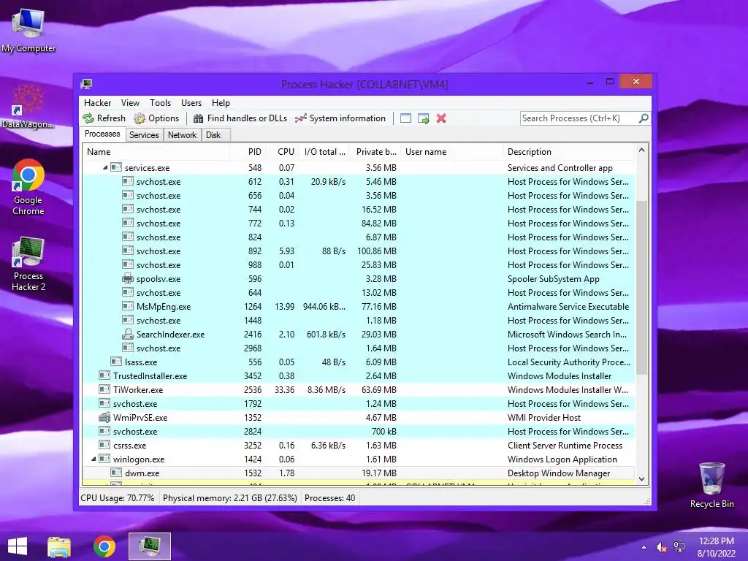
Task: Sort by the Description column header
Action: coord(569,152)
